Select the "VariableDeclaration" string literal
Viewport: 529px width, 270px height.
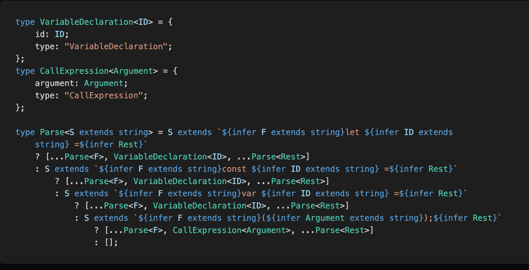116,47
